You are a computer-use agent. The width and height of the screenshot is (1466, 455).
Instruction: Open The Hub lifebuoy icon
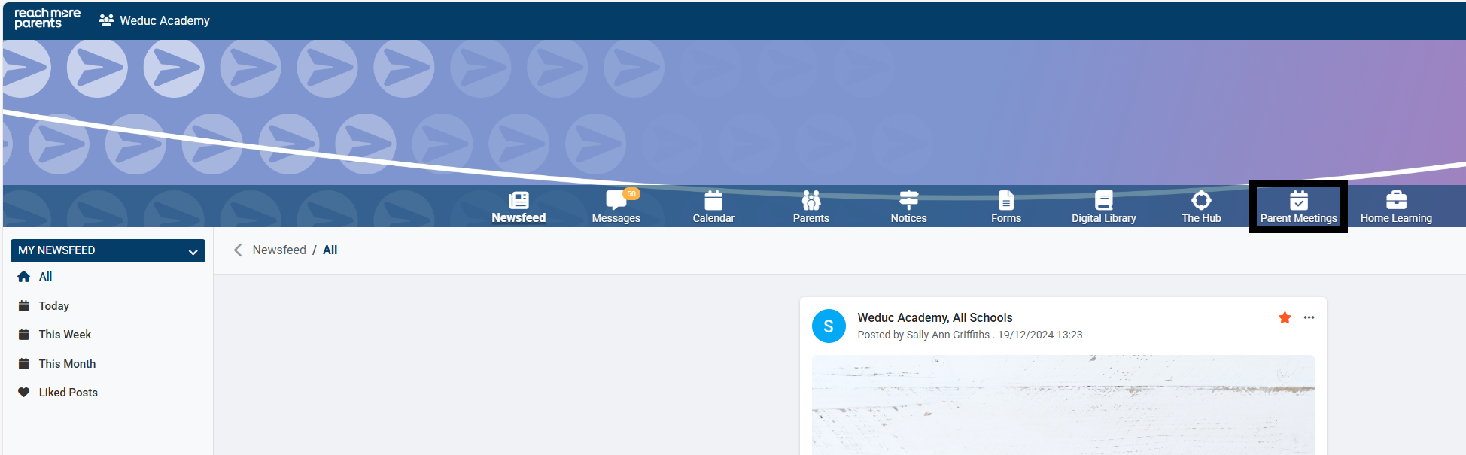1201,201
